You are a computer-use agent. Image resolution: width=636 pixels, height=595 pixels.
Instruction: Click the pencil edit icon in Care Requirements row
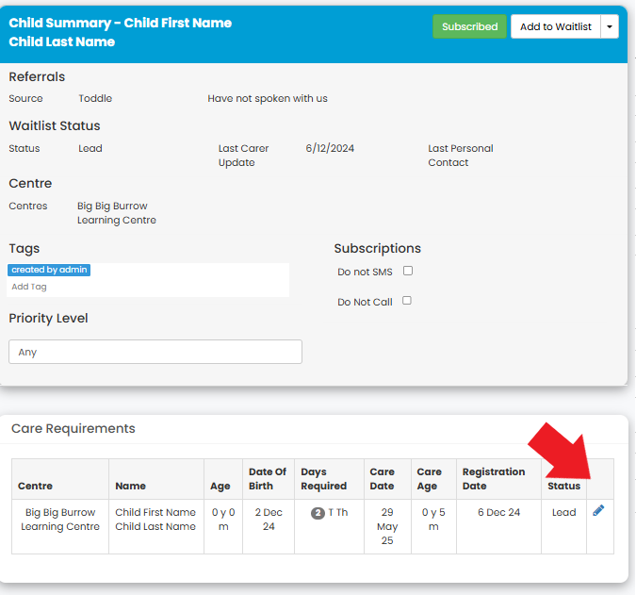598,510
